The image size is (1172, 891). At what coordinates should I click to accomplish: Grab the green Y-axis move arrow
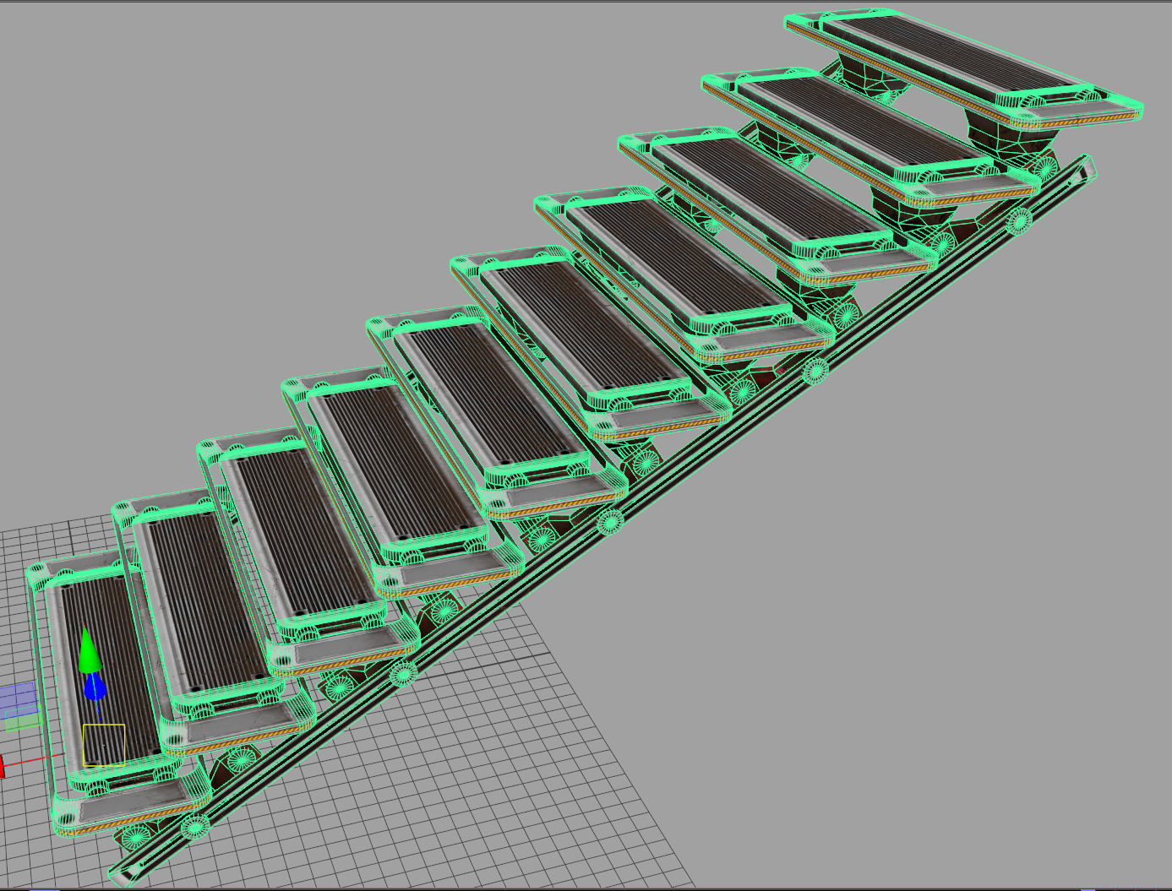89,650
